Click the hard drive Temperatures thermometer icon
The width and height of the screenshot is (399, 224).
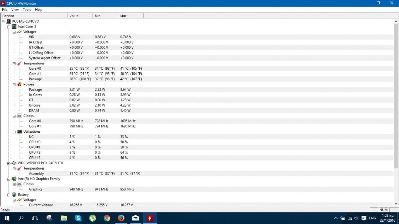(20, 168)
